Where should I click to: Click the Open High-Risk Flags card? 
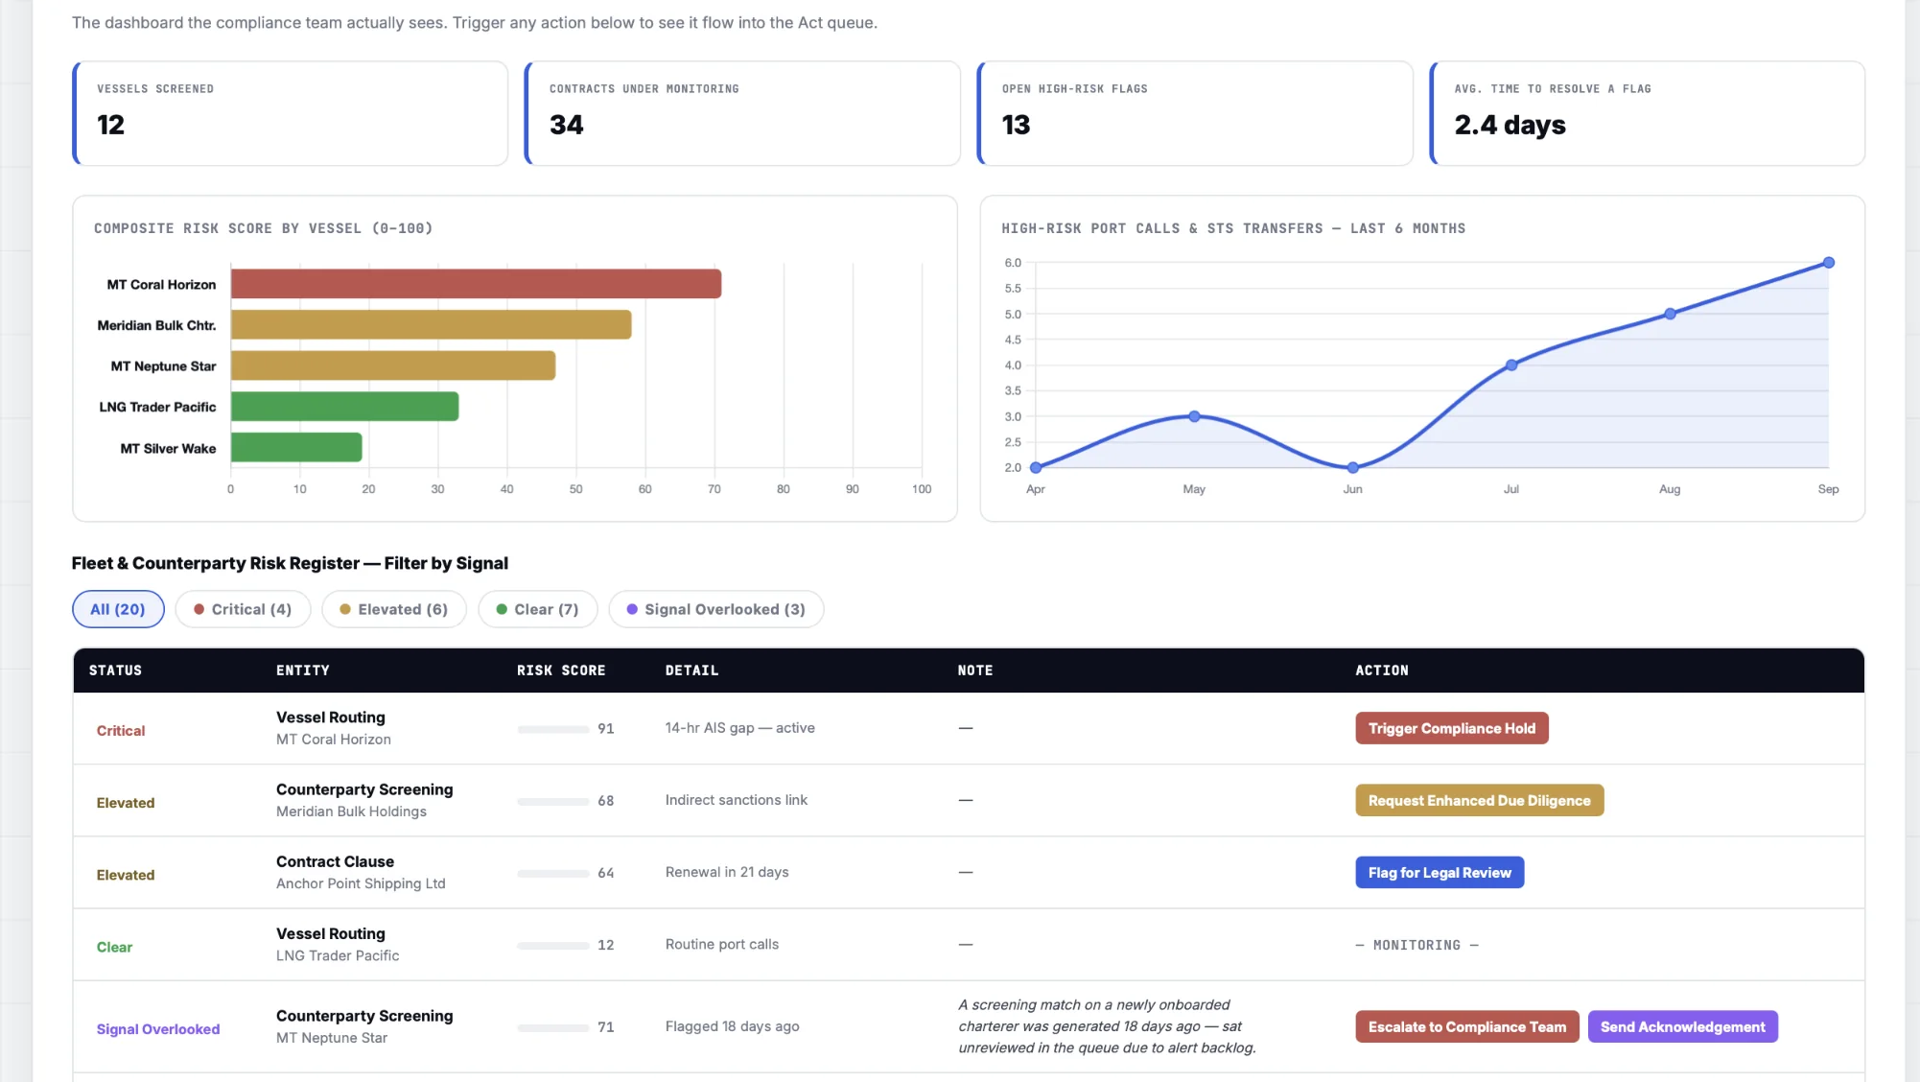pyautogui.click(x=1195, y=113)
